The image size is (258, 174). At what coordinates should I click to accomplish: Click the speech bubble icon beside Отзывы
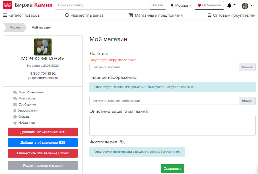click(15, 117)
